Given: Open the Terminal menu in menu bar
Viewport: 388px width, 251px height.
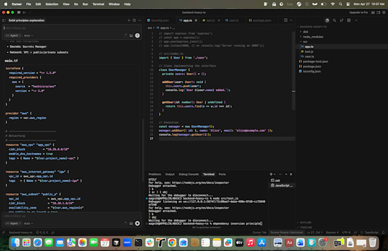Looking at the screenshot, I should point(98,4).
